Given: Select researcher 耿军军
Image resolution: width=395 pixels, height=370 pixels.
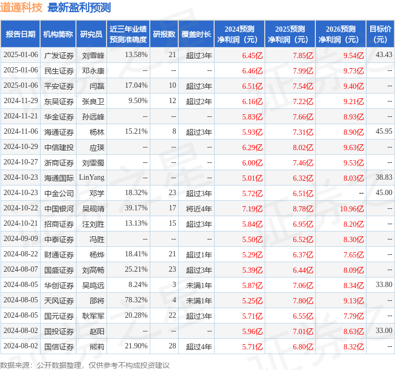Looking at the screenshot, I should point(93,316).
